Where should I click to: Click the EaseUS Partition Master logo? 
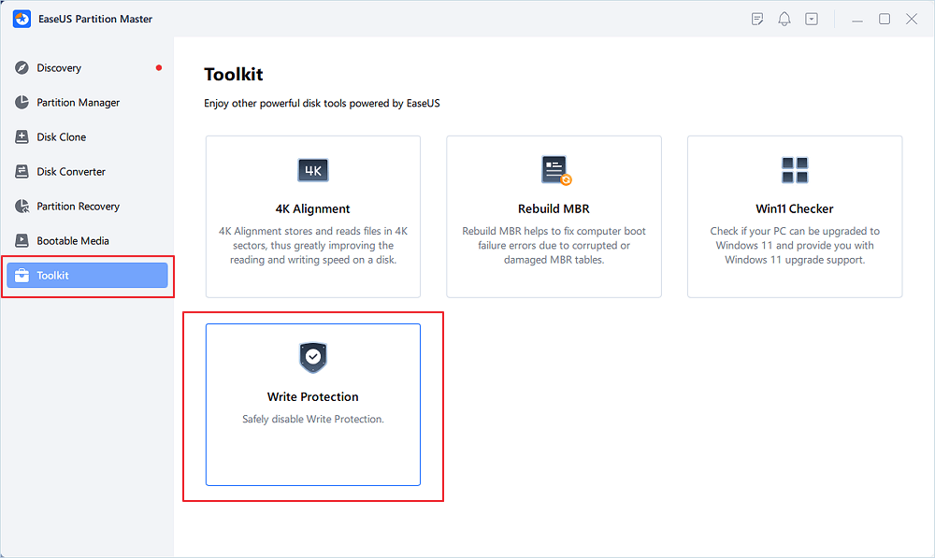22,19
